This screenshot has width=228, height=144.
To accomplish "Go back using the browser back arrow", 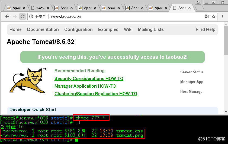I will point(7,16).
